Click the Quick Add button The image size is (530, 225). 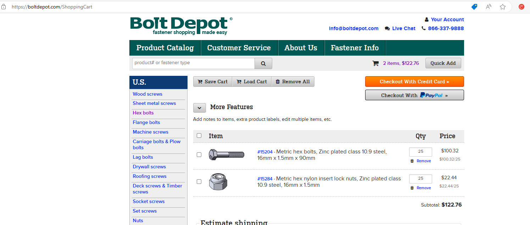[443, 63]
